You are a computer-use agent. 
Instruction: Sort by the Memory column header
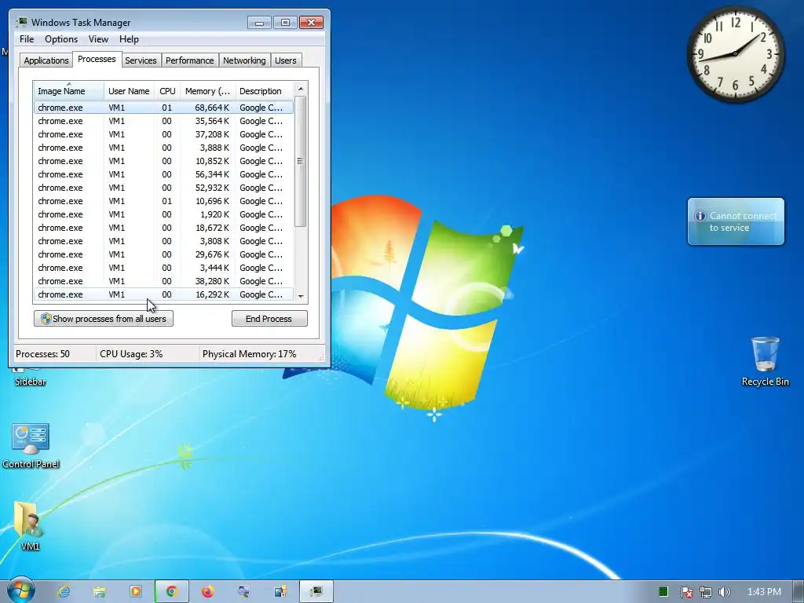click(x=207, y=91)
